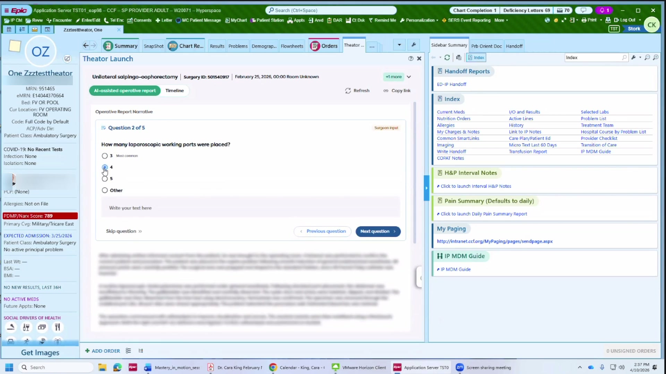
Task: Open the activity tabs dropdown arrow
Action: point(399,45)
